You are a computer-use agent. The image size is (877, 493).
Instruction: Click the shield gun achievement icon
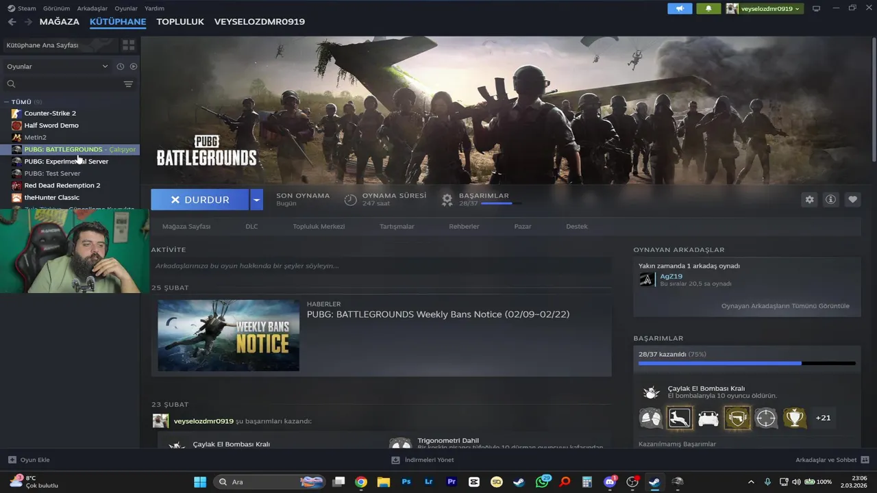coord(737,418)
